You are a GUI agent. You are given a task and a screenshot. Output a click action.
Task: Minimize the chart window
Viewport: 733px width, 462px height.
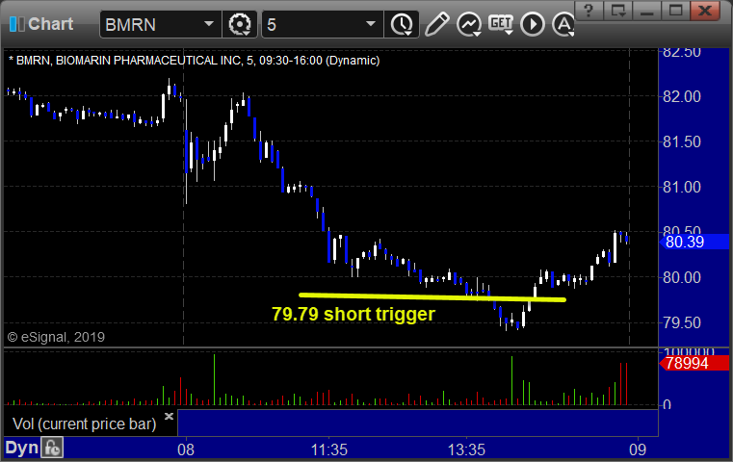(646, 11)
